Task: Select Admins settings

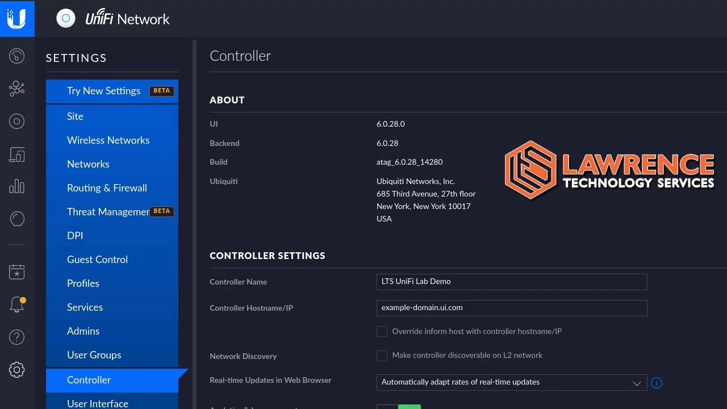Action: coord(112,331)
